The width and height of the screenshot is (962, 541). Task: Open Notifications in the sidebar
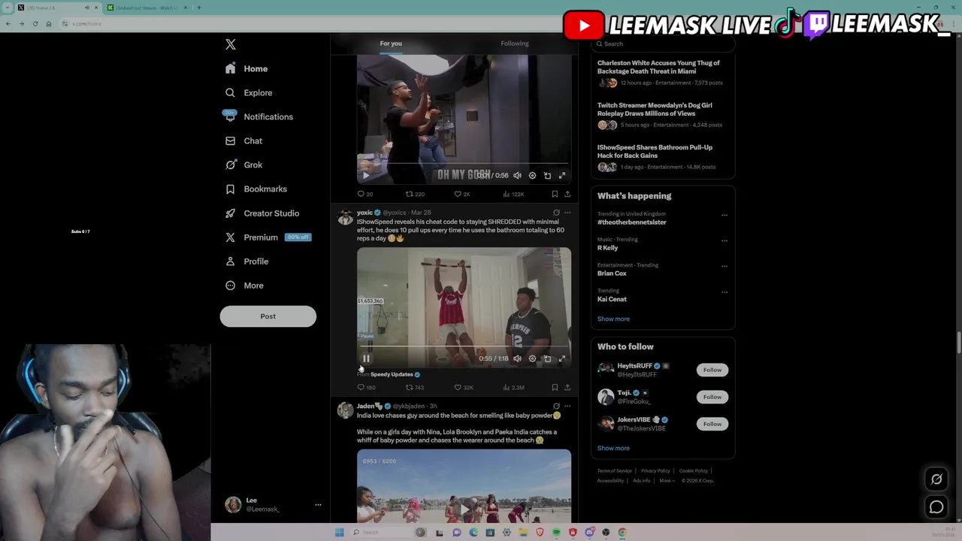tap(259, 116)
